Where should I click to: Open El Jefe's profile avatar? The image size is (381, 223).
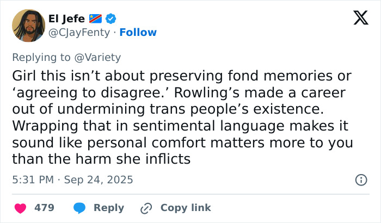28,26
